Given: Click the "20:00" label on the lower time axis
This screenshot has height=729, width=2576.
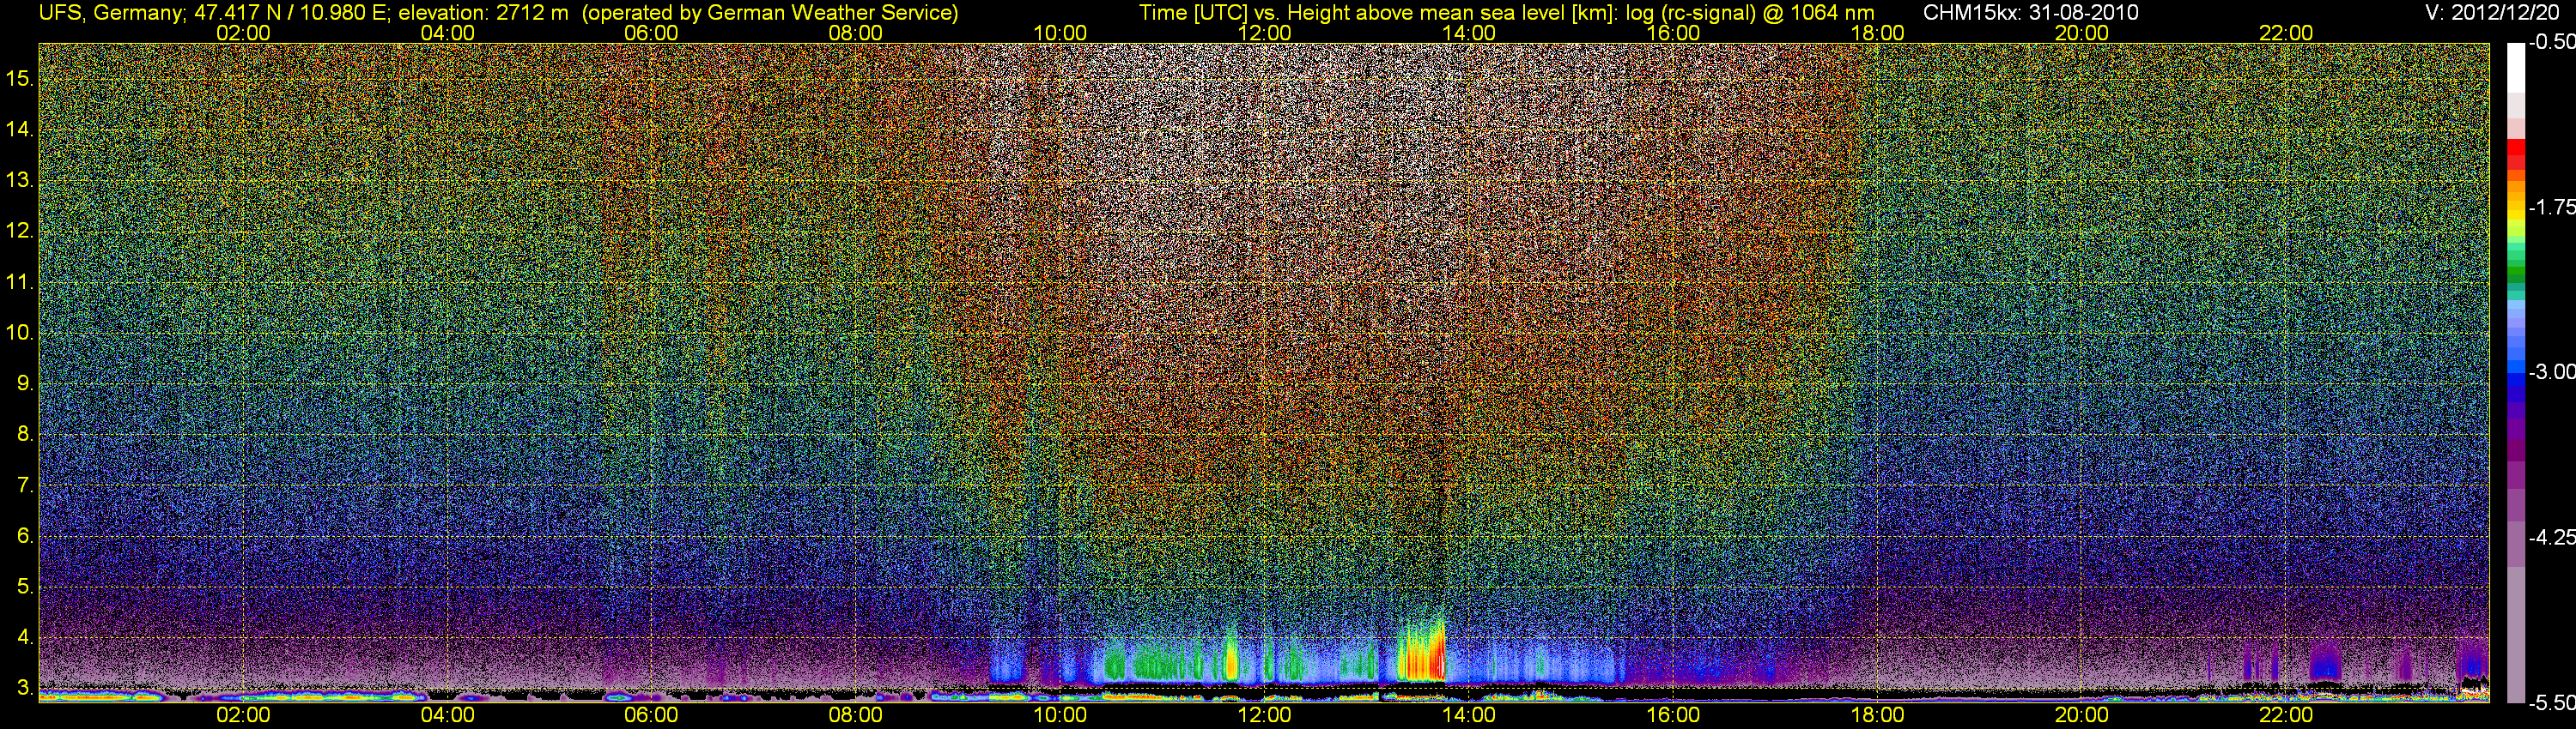Looking at the screenshot, I should 2082,715.
